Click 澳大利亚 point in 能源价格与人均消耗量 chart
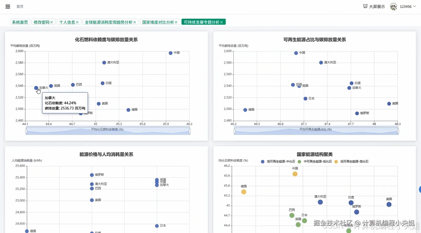The width and height of the screenshot is (421, 233). click(92, 184)
